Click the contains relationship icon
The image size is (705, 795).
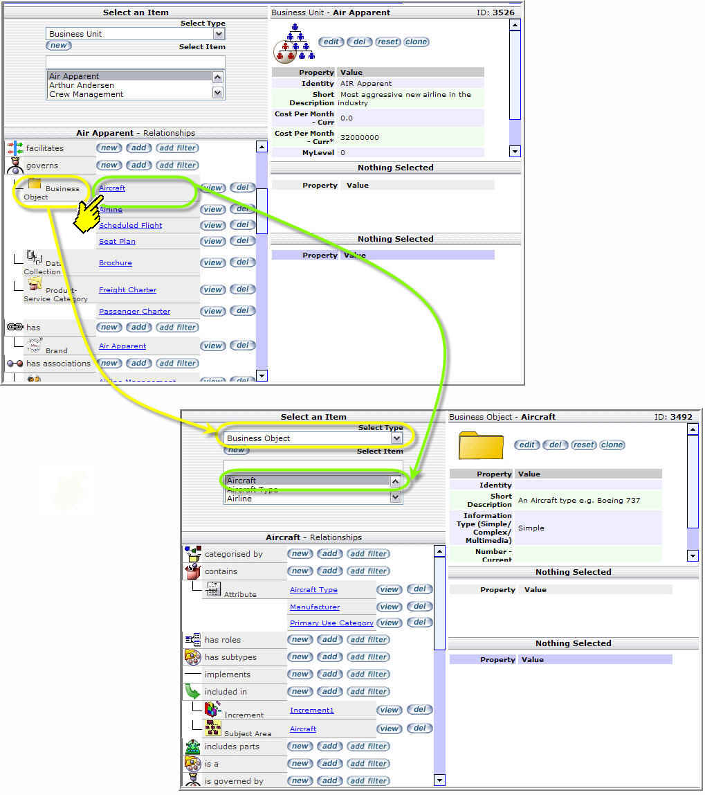pos(193,571)
